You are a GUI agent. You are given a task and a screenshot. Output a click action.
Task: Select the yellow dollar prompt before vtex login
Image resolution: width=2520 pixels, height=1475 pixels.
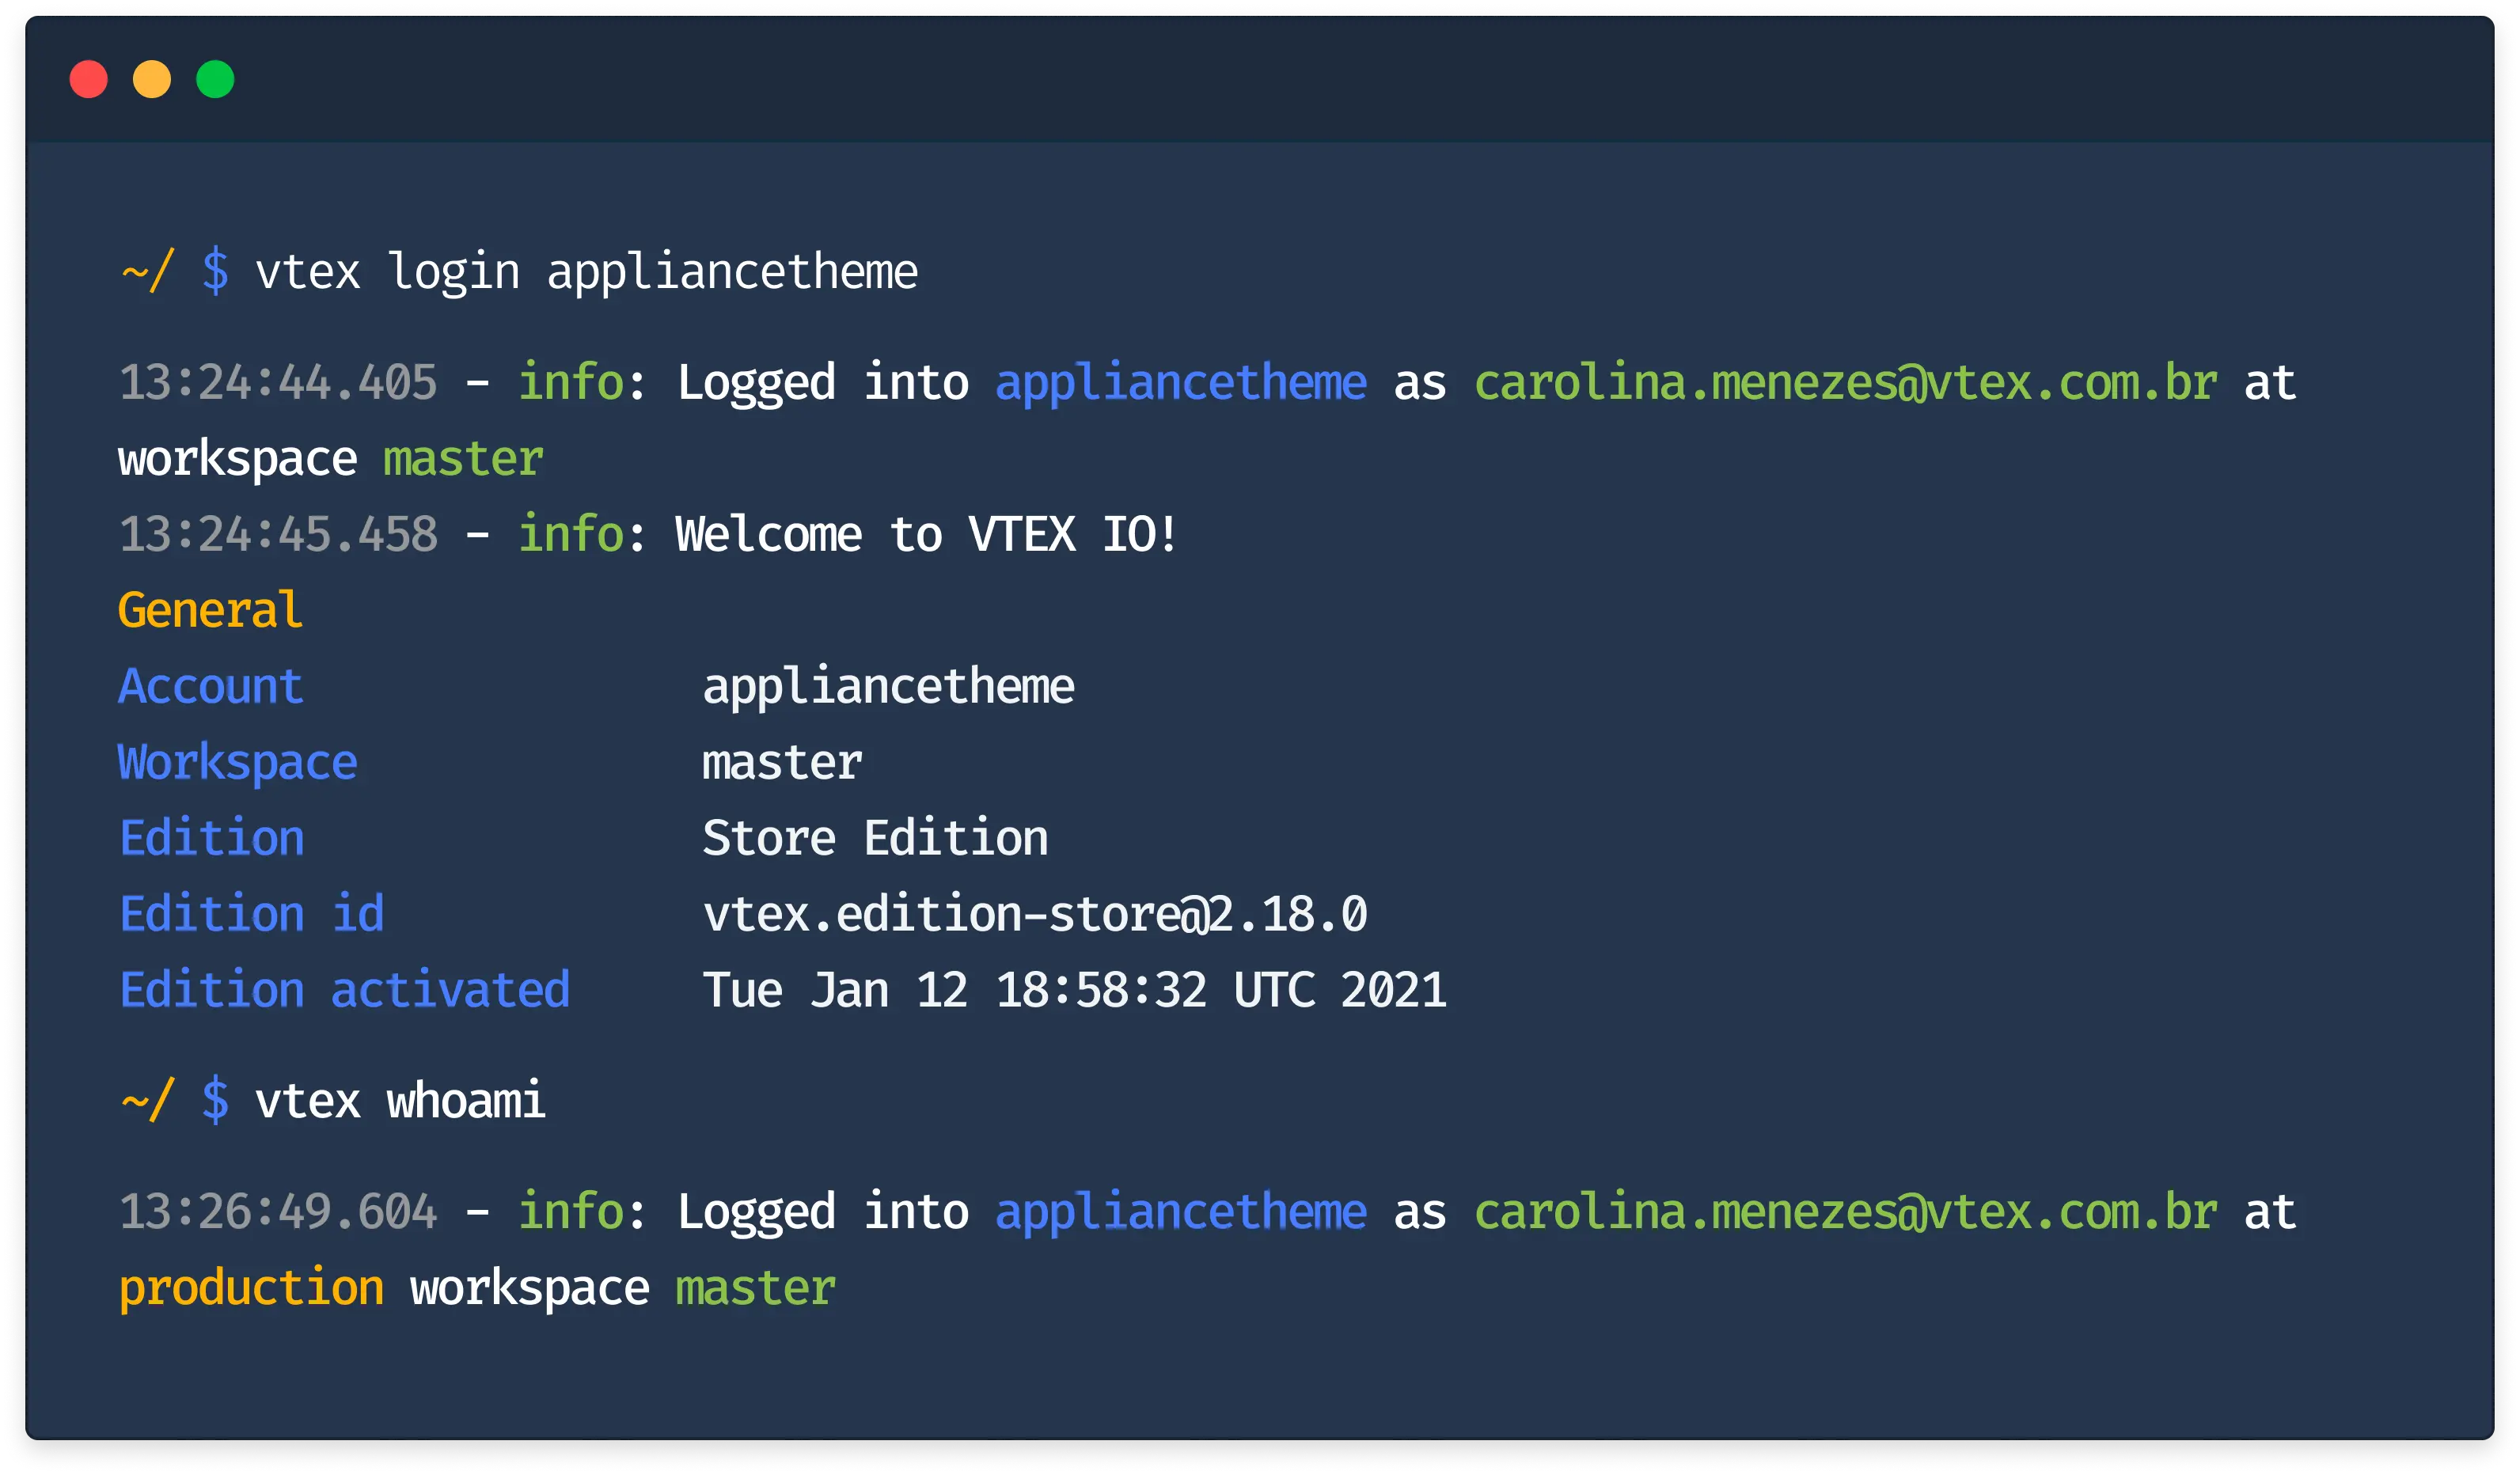(x=216, y=268)
